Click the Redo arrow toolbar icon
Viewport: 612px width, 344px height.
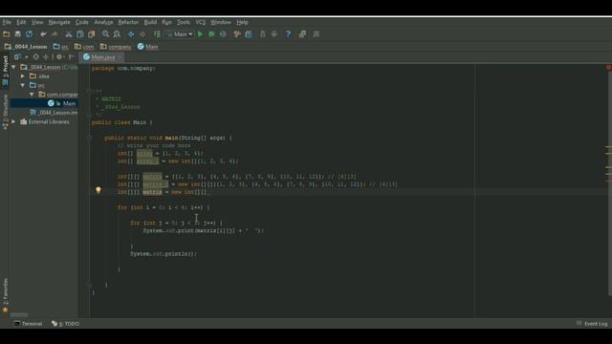pyautogui.click(x=55, y=34)
